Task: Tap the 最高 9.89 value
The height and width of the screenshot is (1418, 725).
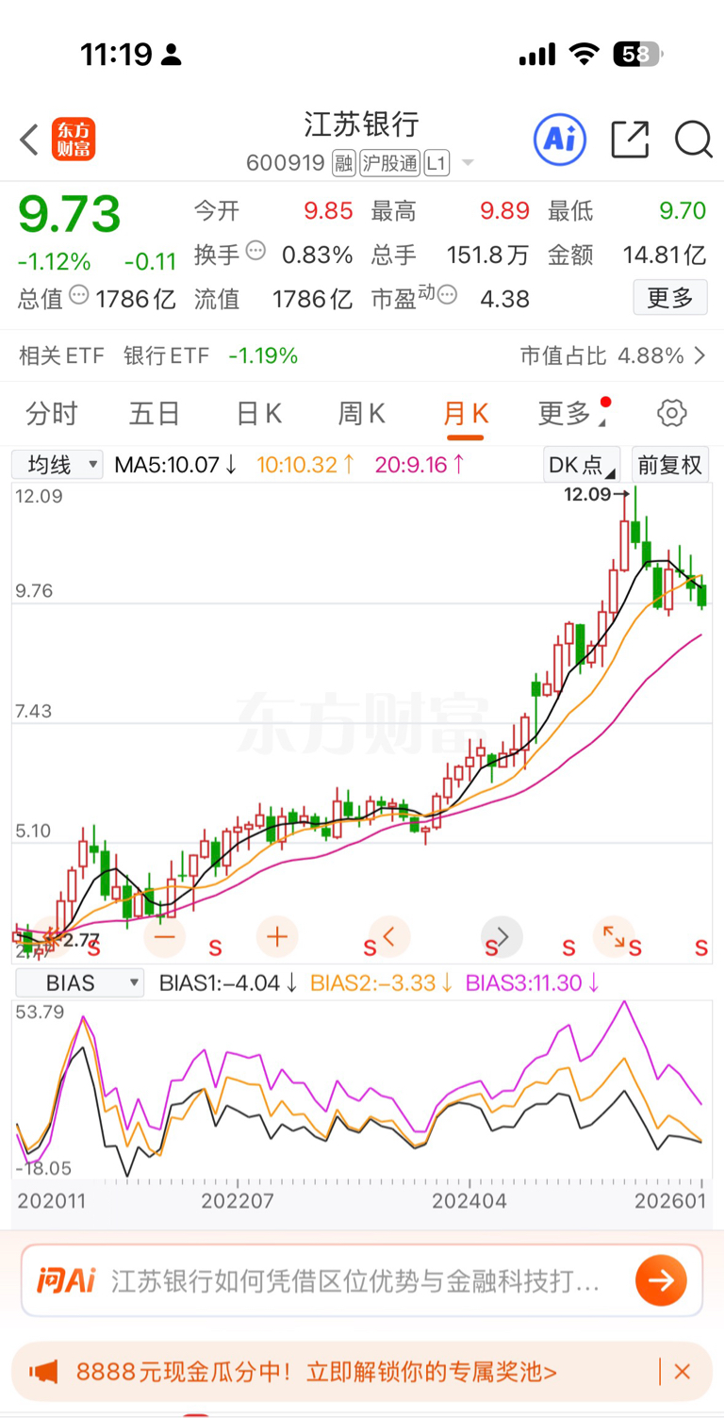Action: pos(504,210)
